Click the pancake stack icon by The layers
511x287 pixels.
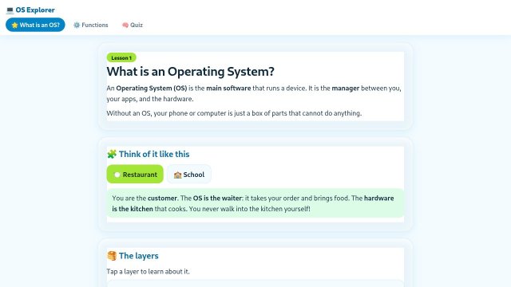tap(112, 256)
